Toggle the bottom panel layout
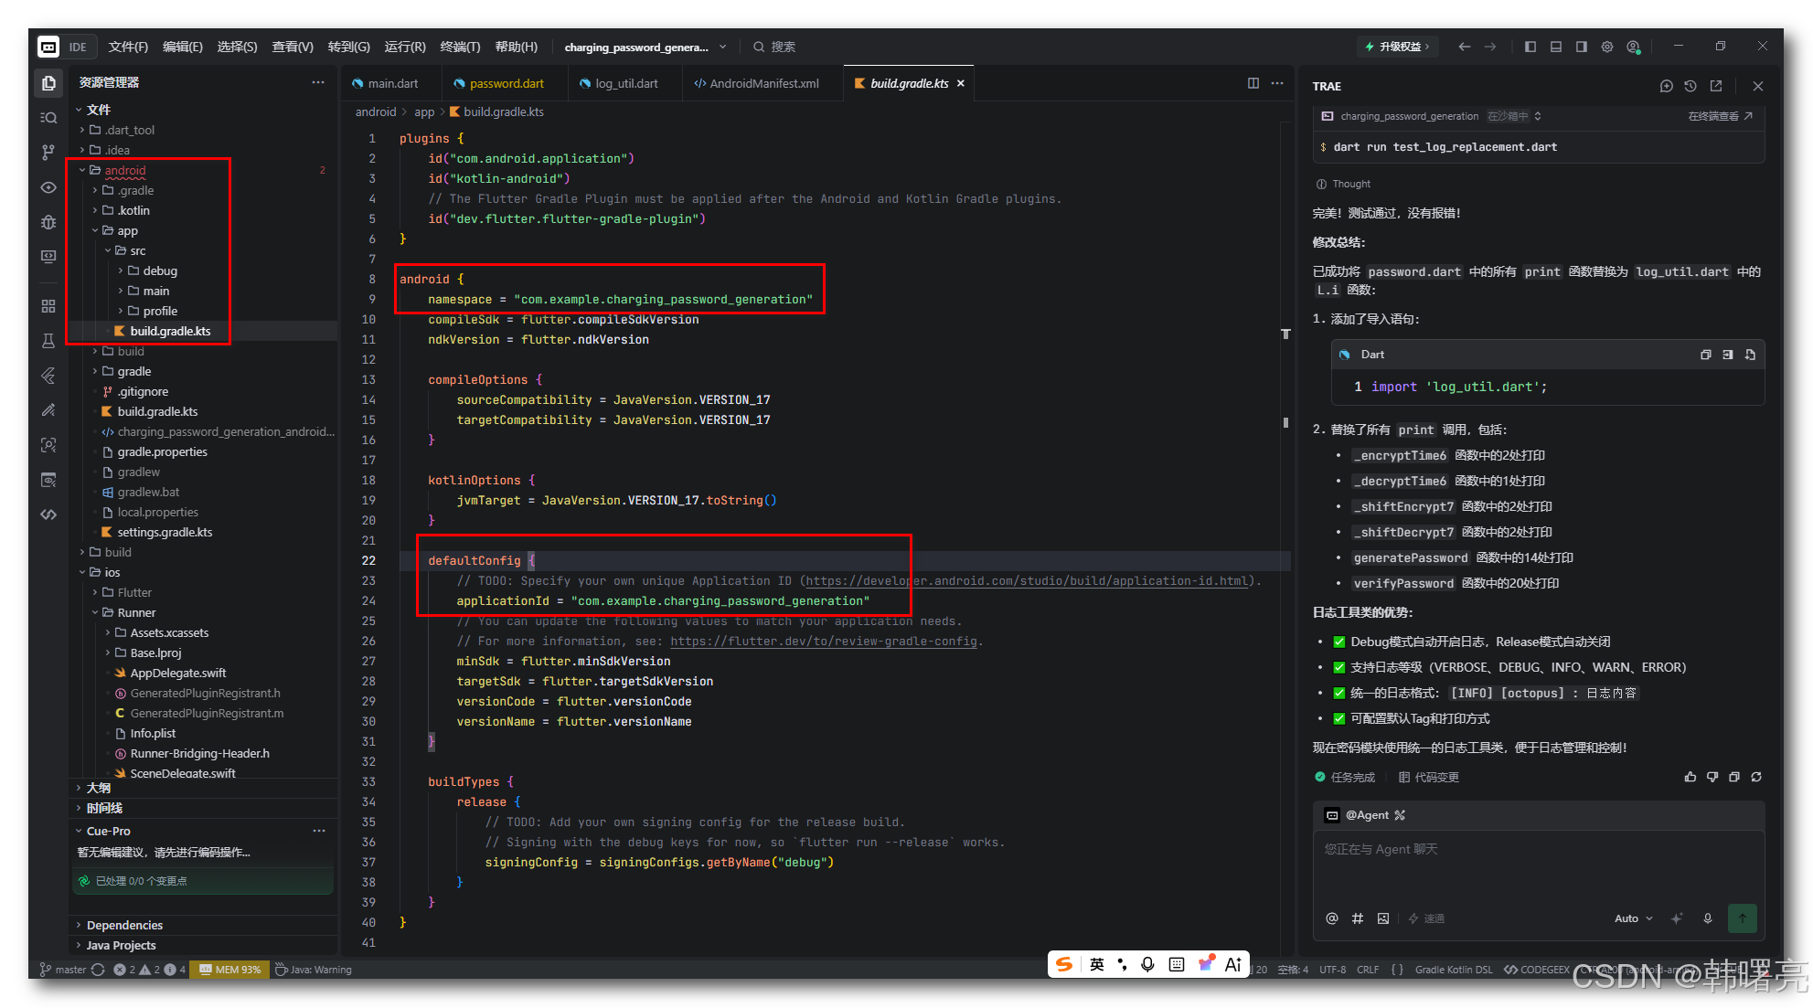The height and width of the screenshot is (1008, 1813). 1556,47
